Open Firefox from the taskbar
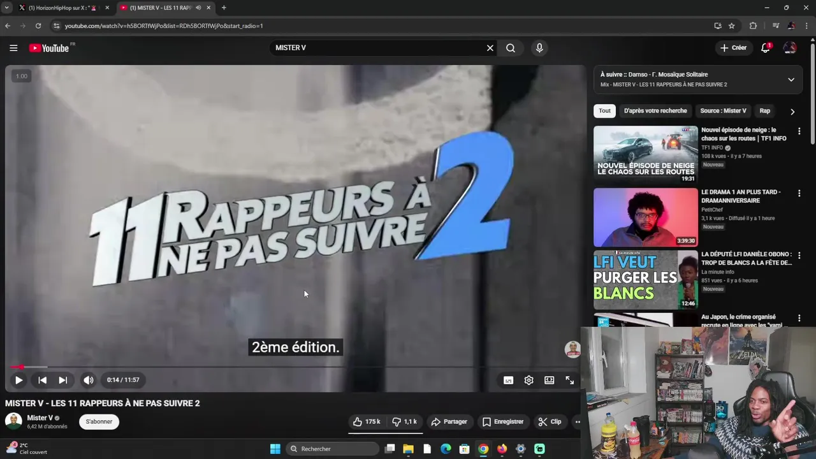 [502, 449]
